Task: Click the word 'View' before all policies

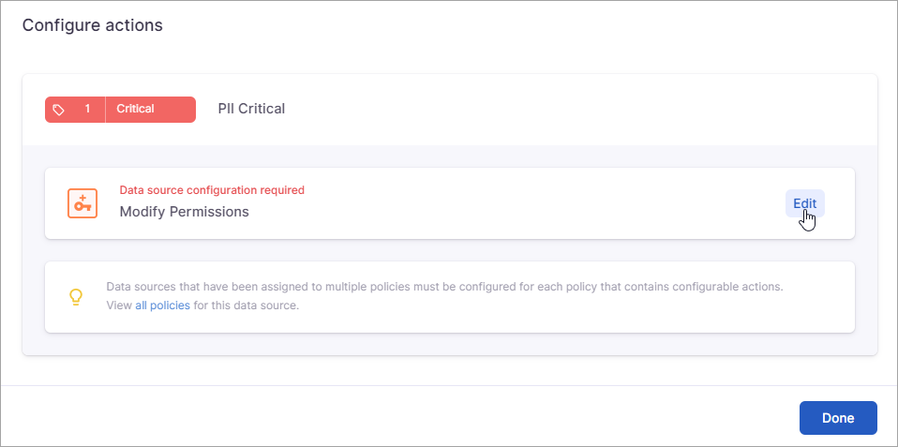Action: click(119, 305)
